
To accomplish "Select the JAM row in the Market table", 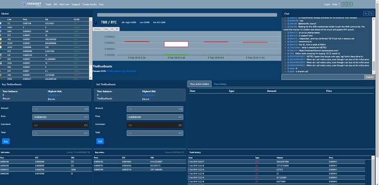I will 45,75.
